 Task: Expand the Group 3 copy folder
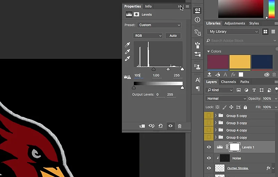click(x=215, y=123)
